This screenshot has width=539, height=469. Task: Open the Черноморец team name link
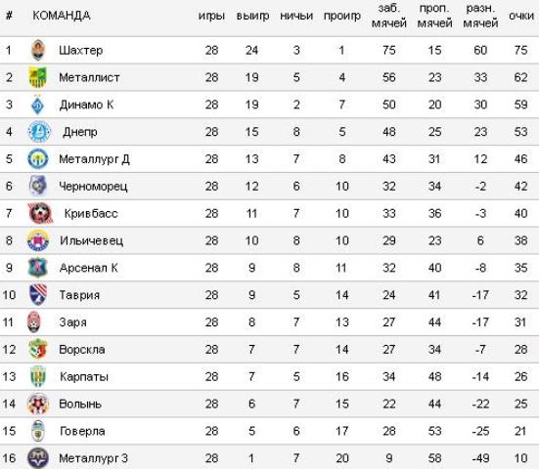[93, 186]
